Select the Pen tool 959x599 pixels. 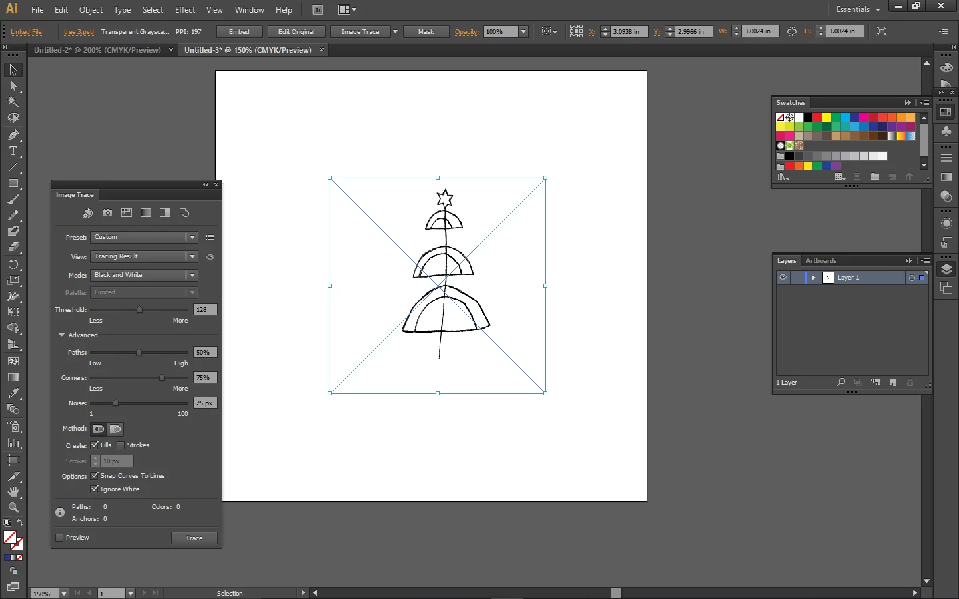pos(13,135)
